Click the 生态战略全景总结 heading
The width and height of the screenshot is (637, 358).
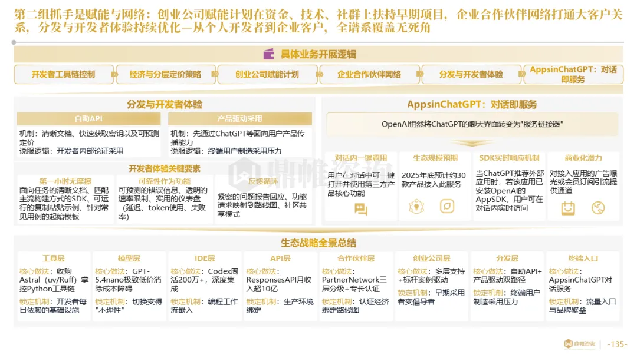point(318,243)
